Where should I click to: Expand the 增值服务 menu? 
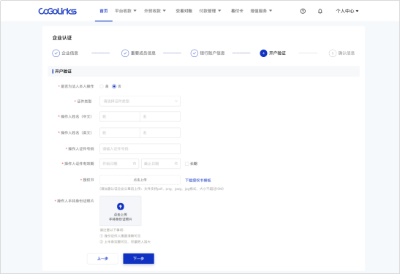coord(261,11)
